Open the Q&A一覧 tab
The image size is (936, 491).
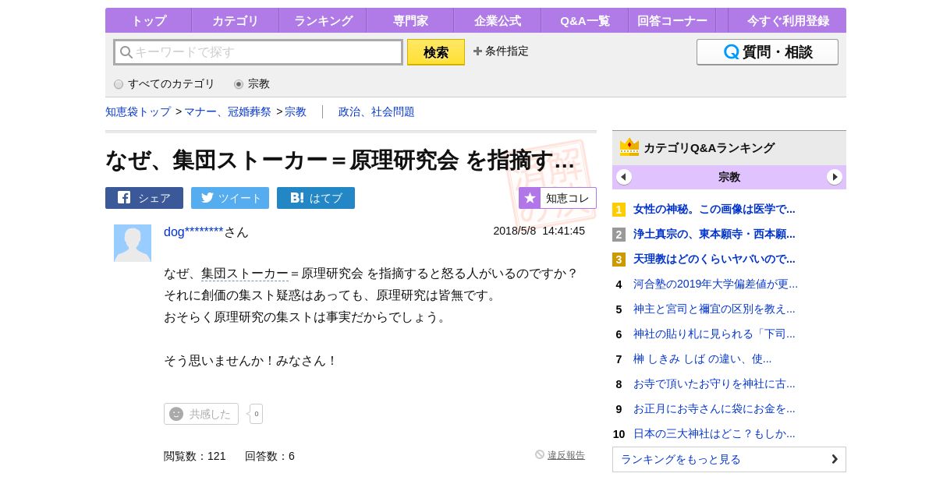click(x=584, y=20)
